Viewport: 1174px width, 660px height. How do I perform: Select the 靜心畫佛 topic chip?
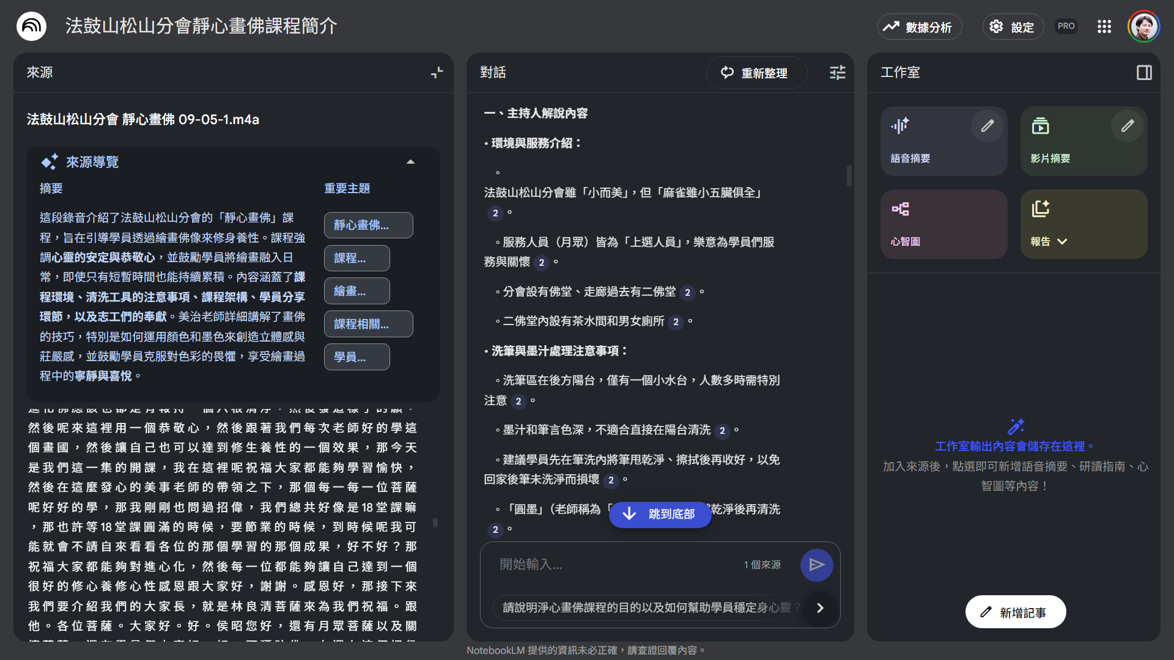368,225
